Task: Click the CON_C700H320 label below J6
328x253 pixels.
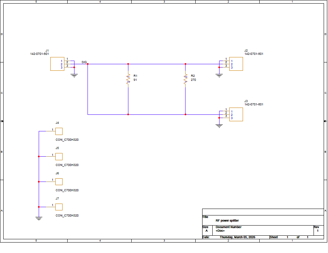Action: click(x=67, y=190)
